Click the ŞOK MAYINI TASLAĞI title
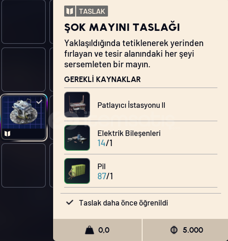 pos(122,28)
